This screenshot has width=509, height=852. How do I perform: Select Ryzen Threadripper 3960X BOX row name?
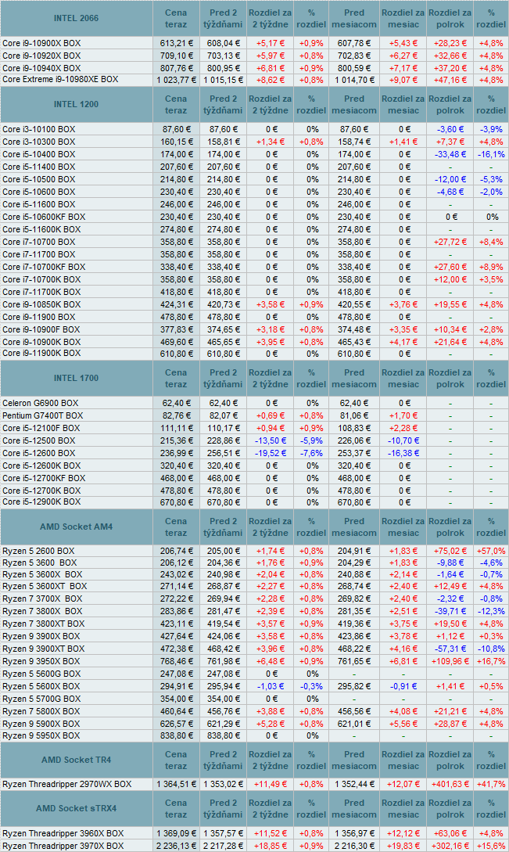tap(63, 833)
